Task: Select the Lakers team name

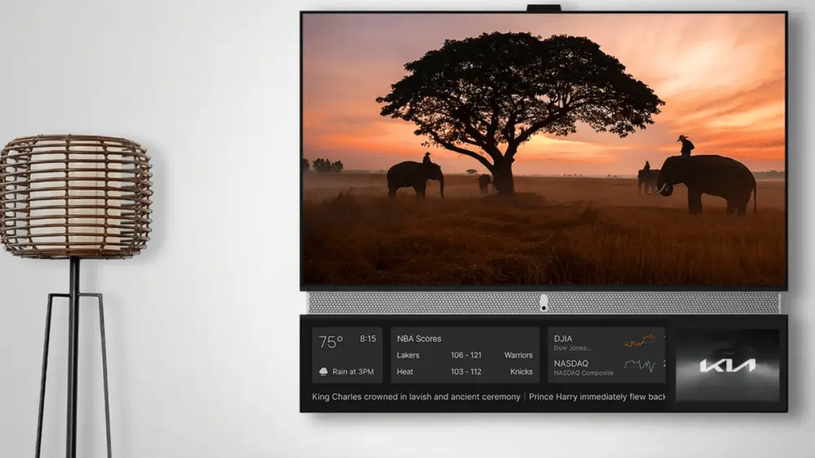Action: pos(408,355)
